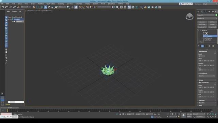This screenshot has height=123, width=218.
Task: Switch to the Display command panel tab
Action: tap(213, 12)
